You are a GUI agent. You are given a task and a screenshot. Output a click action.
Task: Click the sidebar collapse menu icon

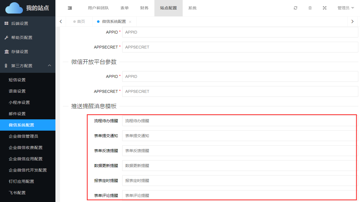(70, 8)
